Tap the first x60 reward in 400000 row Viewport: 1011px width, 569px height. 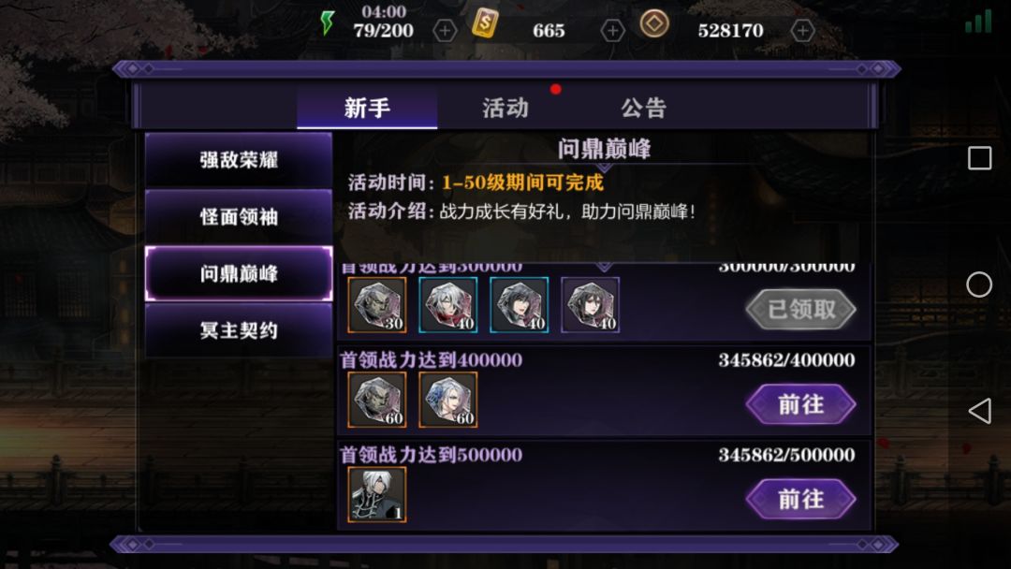coord(377,400)
